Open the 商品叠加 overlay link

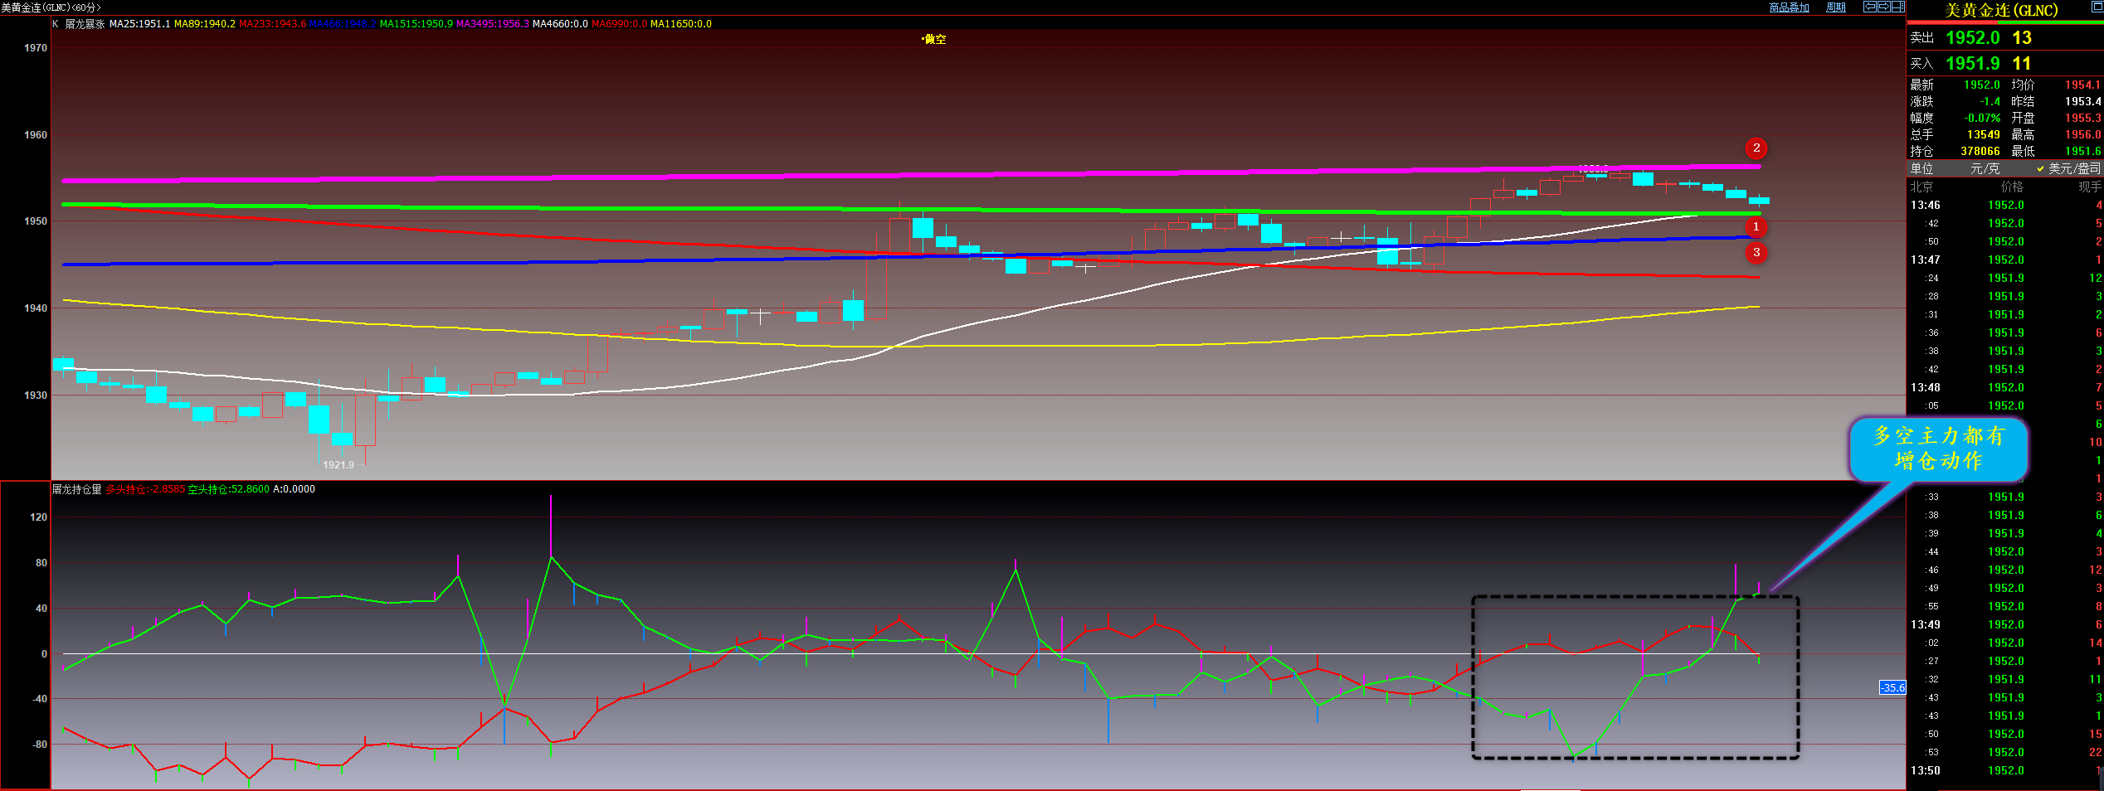(x=1789, y=7)
